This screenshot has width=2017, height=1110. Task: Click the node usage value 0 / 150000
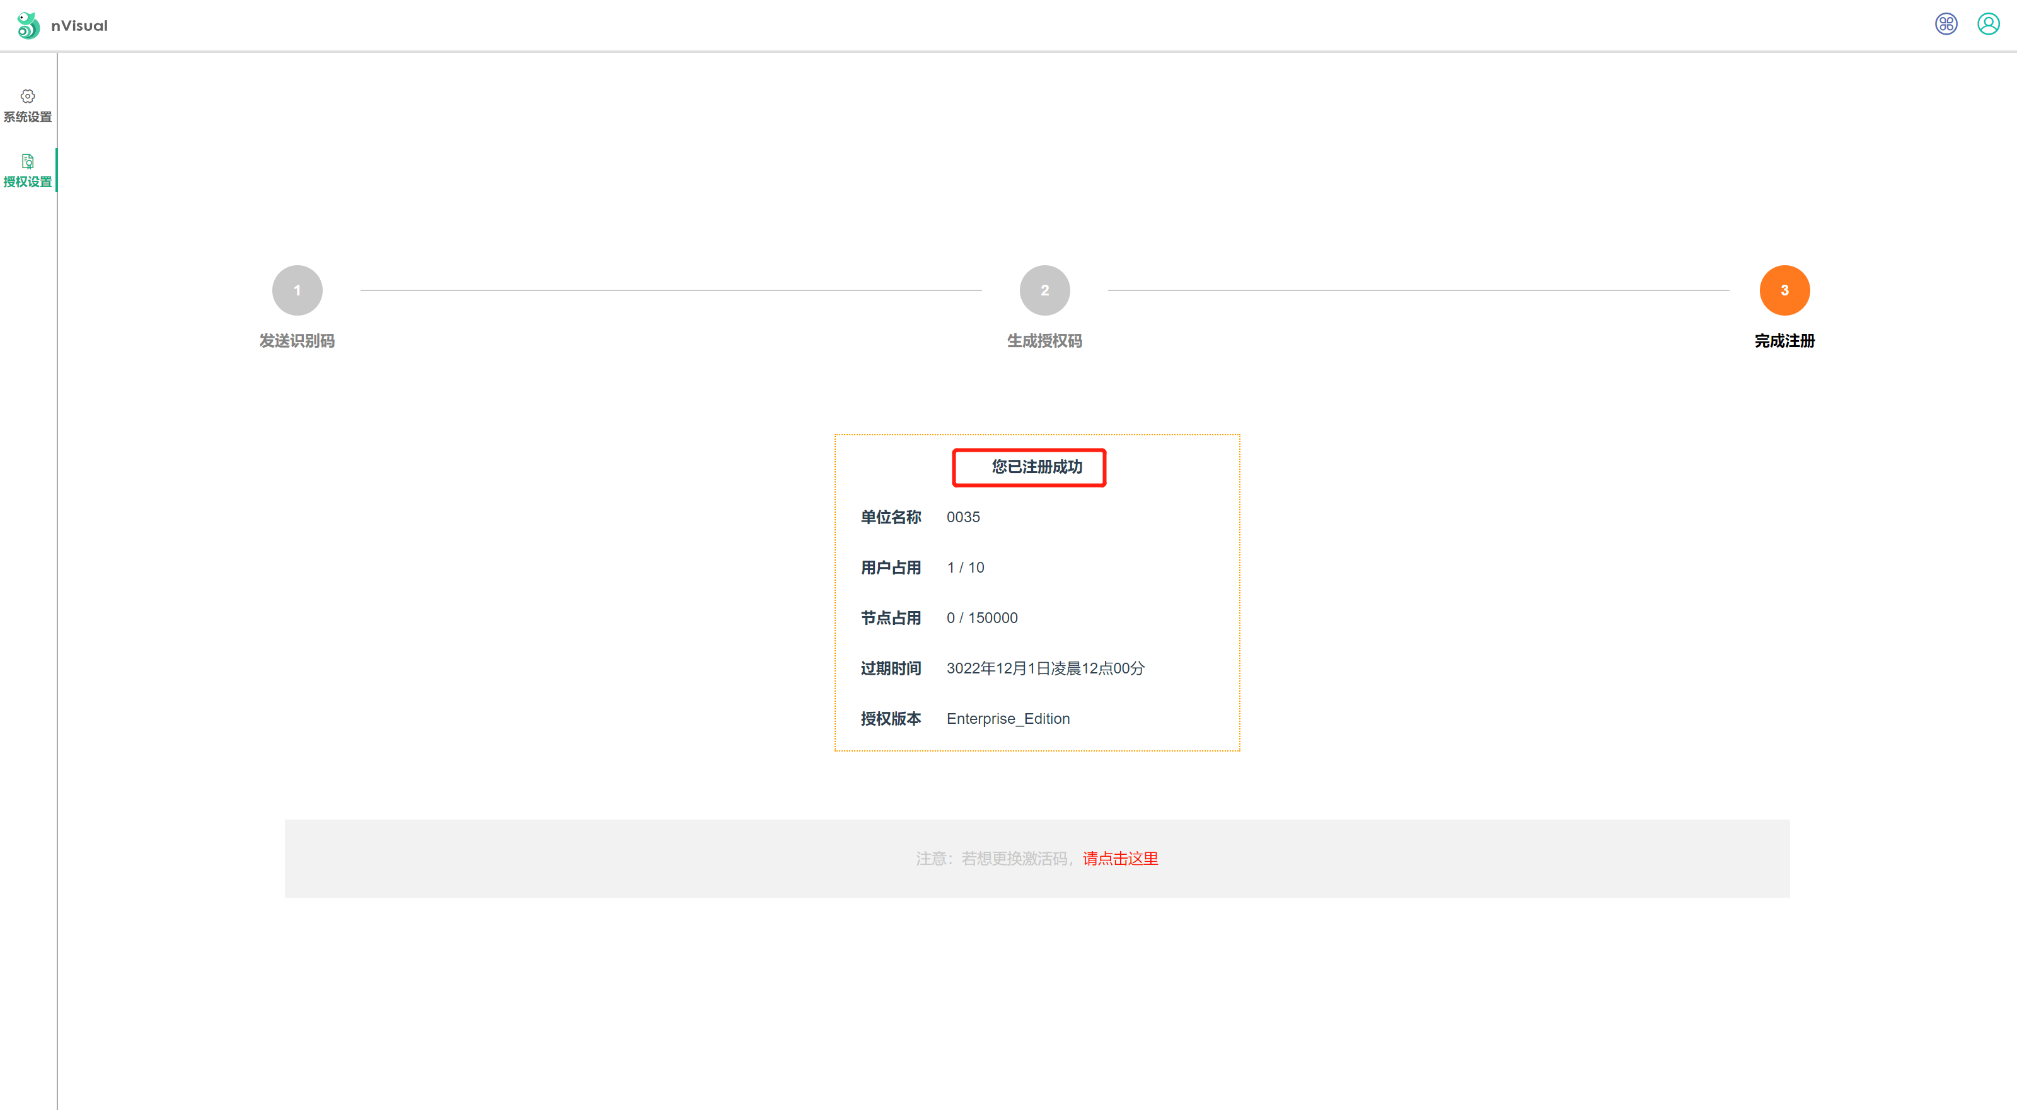coord(982,617)
